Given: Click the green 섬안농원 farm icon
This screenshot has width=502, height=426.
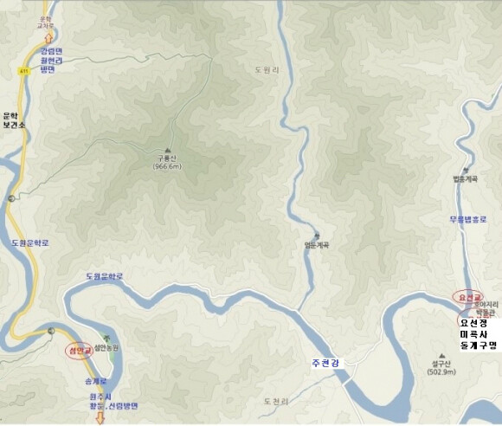Looking at the screenshot, I should (x=107, y=338).
